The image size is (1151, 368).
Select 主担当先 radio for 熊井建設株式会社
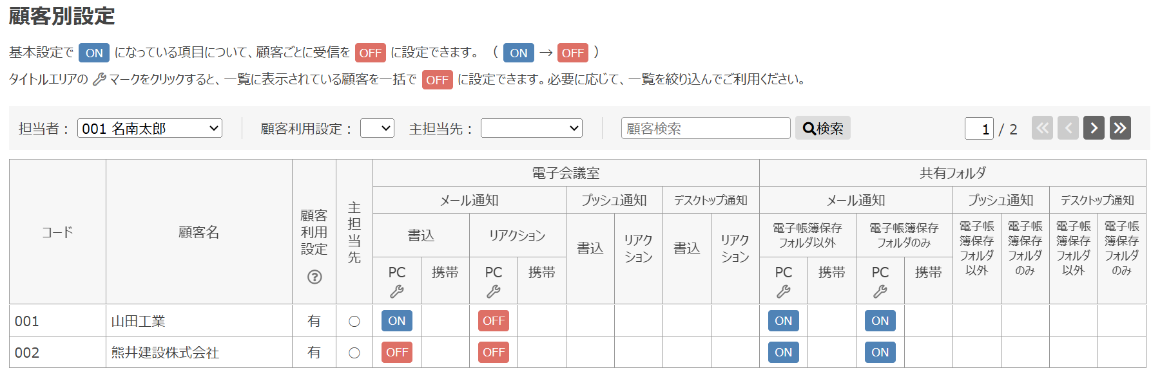(354, 353)
